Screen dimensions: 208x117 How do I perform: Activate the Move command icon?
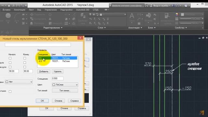[x=32, y=14]
